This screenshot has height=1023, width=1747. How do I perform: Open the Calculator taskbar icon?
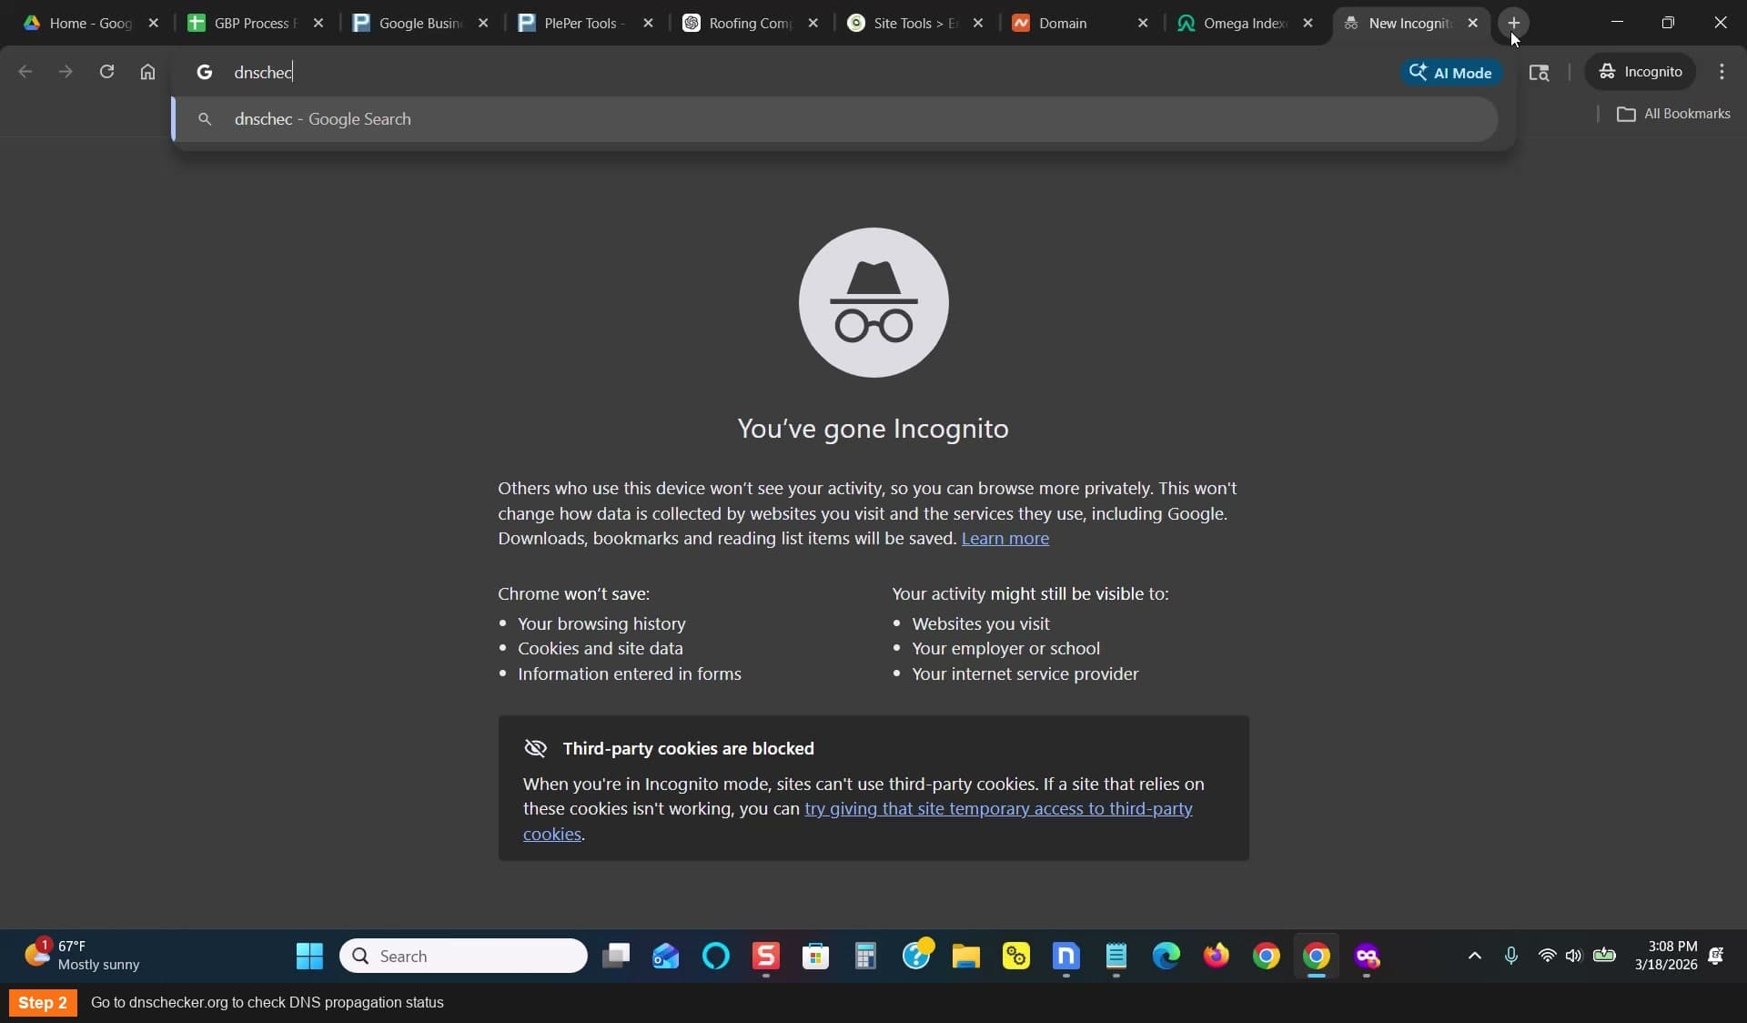point(865,956)
